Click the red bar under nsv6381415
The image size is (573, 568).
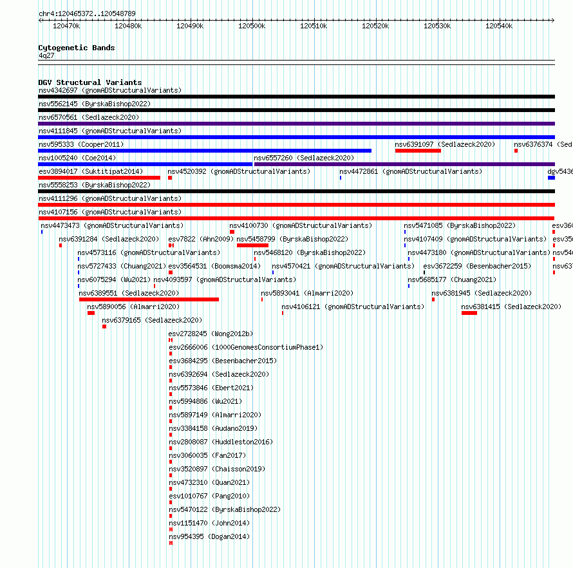[x=469, y=313]
